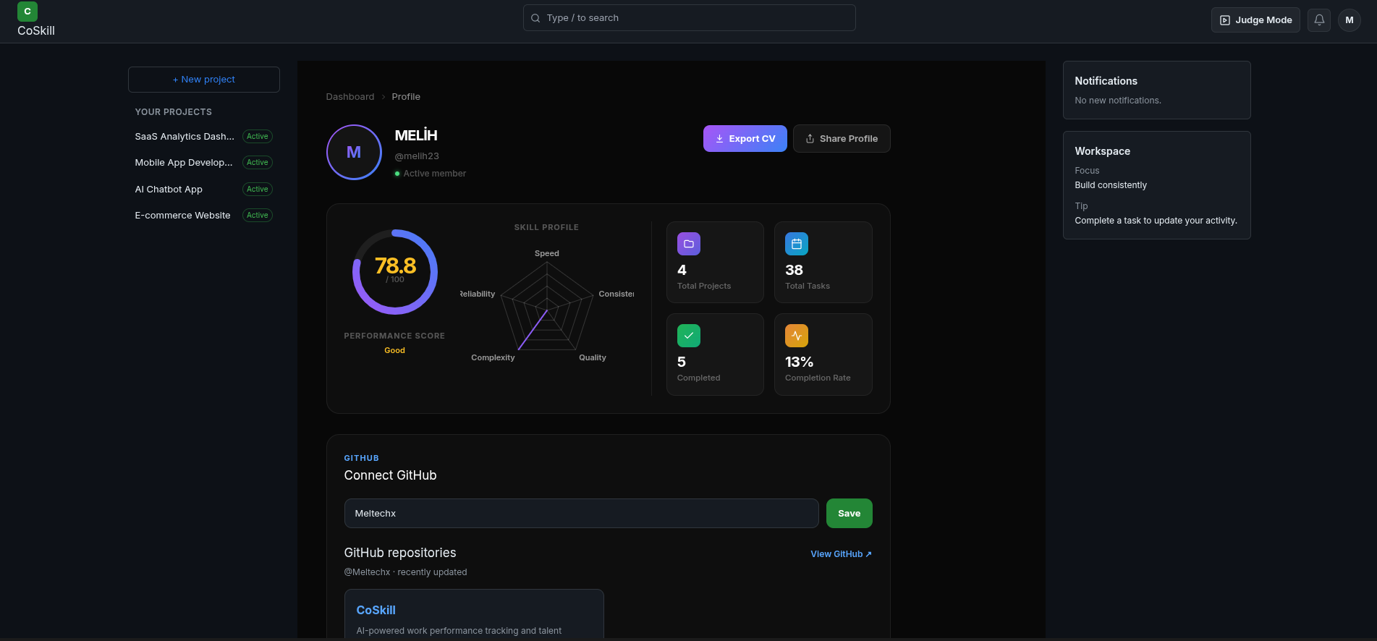This screenshot has width=1377, height=641.
Task: Click the performance score progress ring
Action: click(395, 272)
